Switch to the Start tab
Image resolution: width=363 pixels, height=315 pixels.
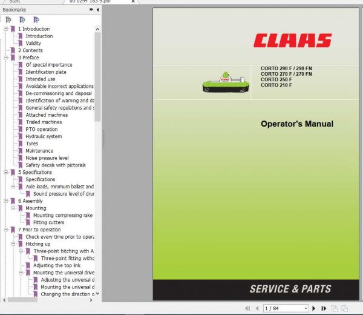click(15, 1)
